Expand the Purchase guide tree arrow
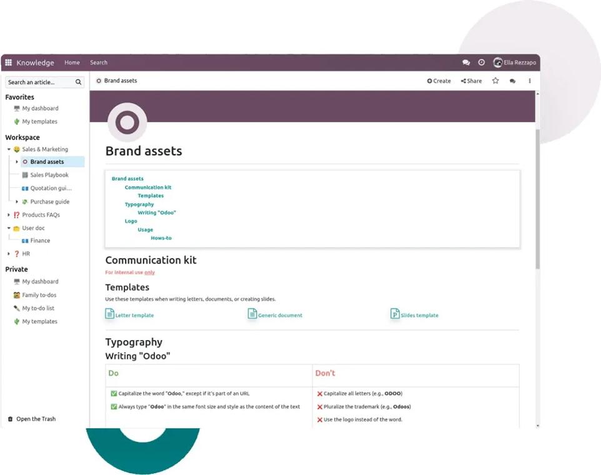601x475 pixels. tap(16, 202)
